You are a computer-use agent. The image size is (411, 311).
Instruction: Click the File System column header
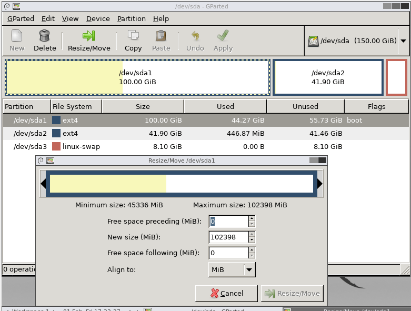[76, 107]
